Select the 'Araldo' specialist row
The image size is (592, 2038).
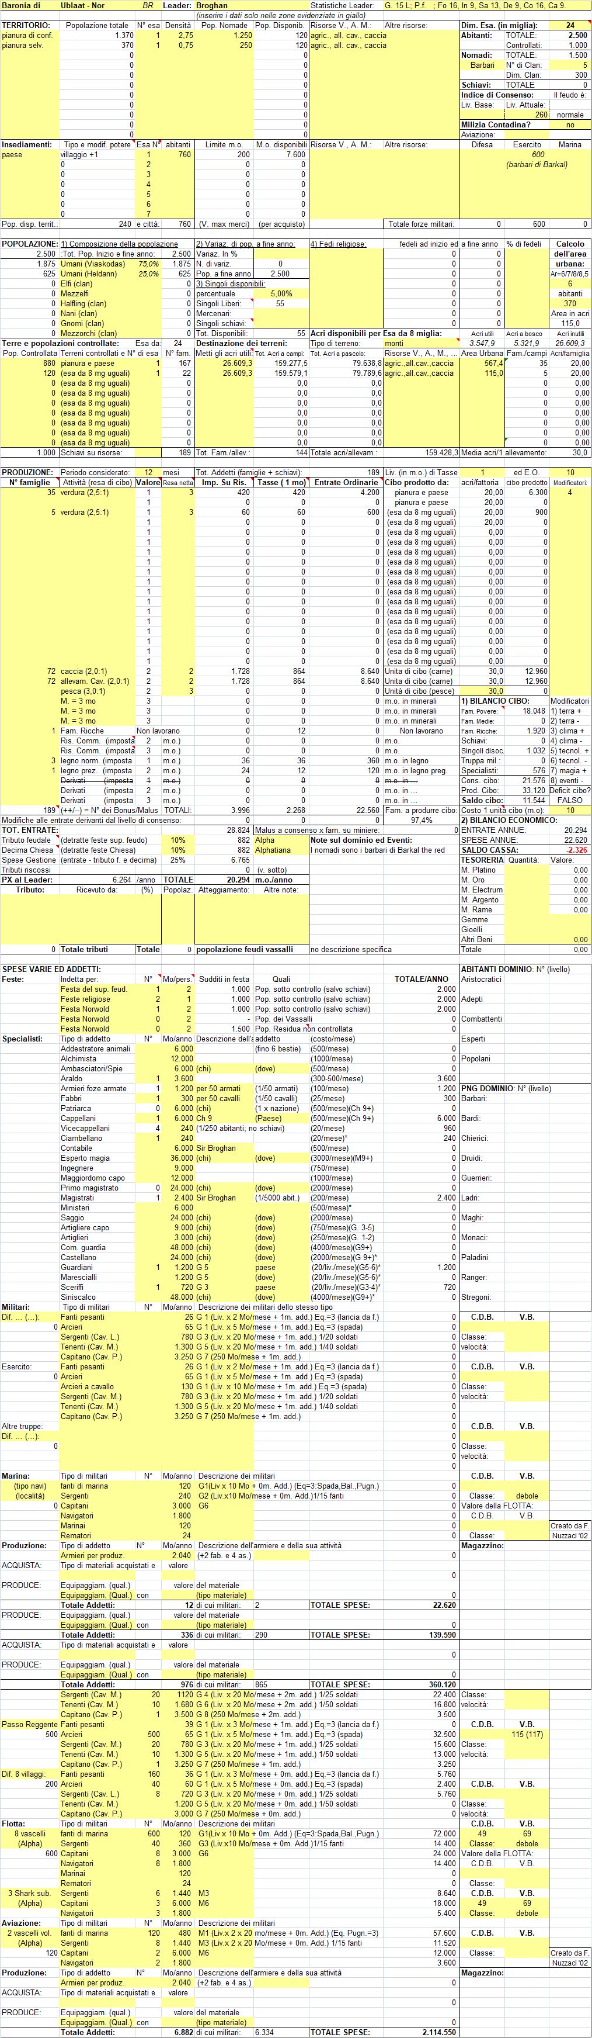coord(71,1078)
